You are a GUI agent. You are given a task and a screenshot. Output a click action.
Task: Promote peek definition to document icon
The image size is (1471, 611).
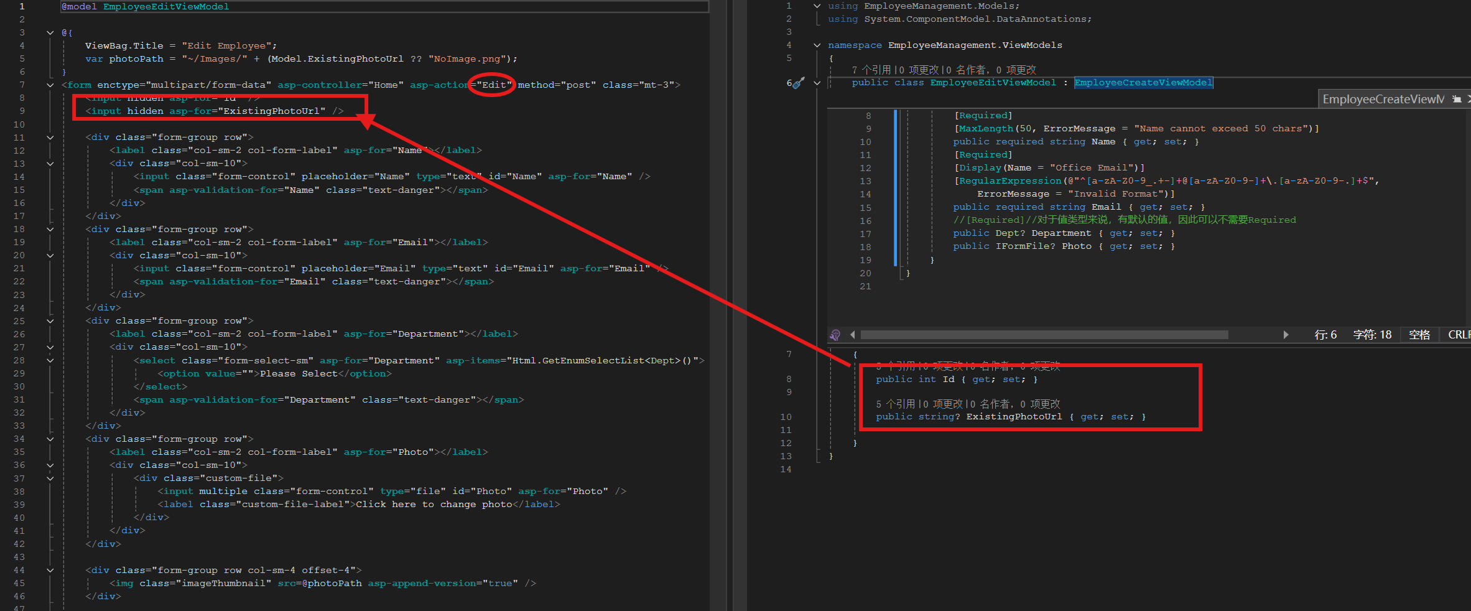pyautogui.click(x=1457, y=99)
